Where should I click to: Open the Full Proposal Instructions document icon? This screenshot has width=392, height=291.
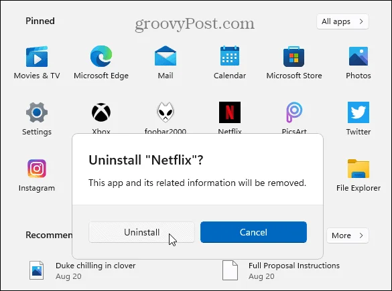pyautogui.click(x=230, y=270)
